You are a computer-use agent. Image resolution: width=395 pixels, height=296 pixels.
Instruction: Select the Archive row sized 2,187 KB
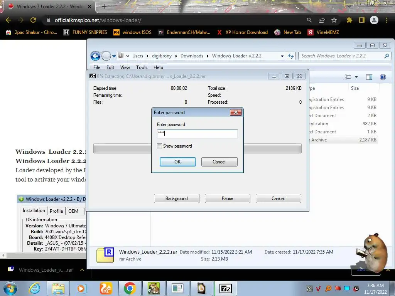pyautogui.click(x=343, y=140)
